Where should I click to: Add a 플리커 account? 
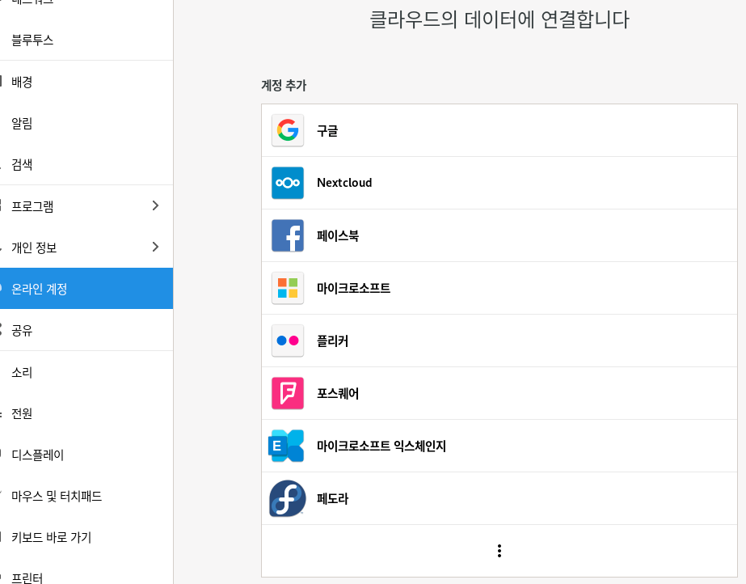(499, 341)
